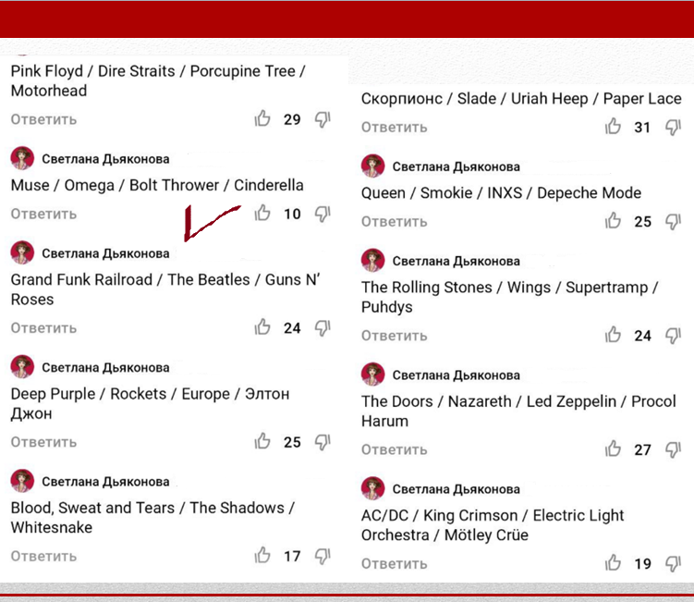Click like count 29 on Pink Floyd comment
694x602 pixels.
(x=292, y=119)
